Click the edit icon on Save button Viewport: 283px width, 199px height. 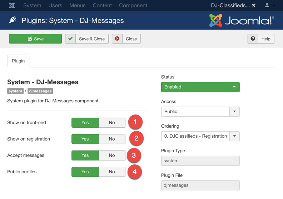(30, 39)
